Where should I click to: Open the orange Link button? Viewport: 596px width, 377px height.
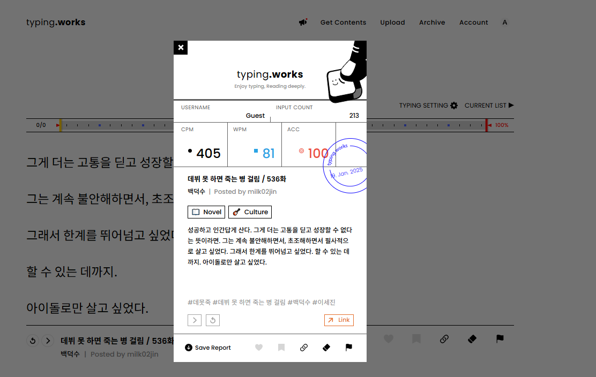pos(339,320)
